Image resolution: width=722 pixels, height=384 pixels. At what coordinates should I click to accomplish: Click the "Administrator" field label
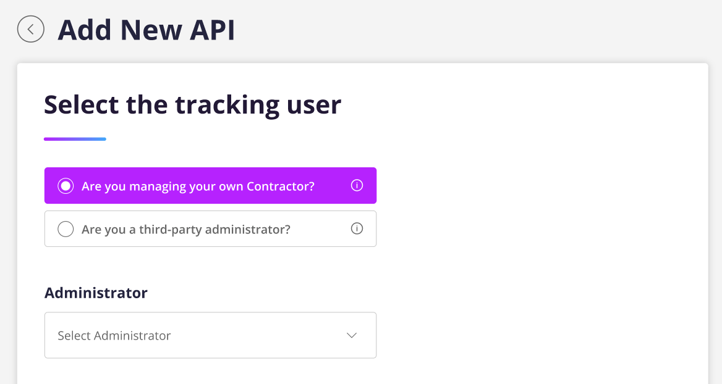point(96,293)
